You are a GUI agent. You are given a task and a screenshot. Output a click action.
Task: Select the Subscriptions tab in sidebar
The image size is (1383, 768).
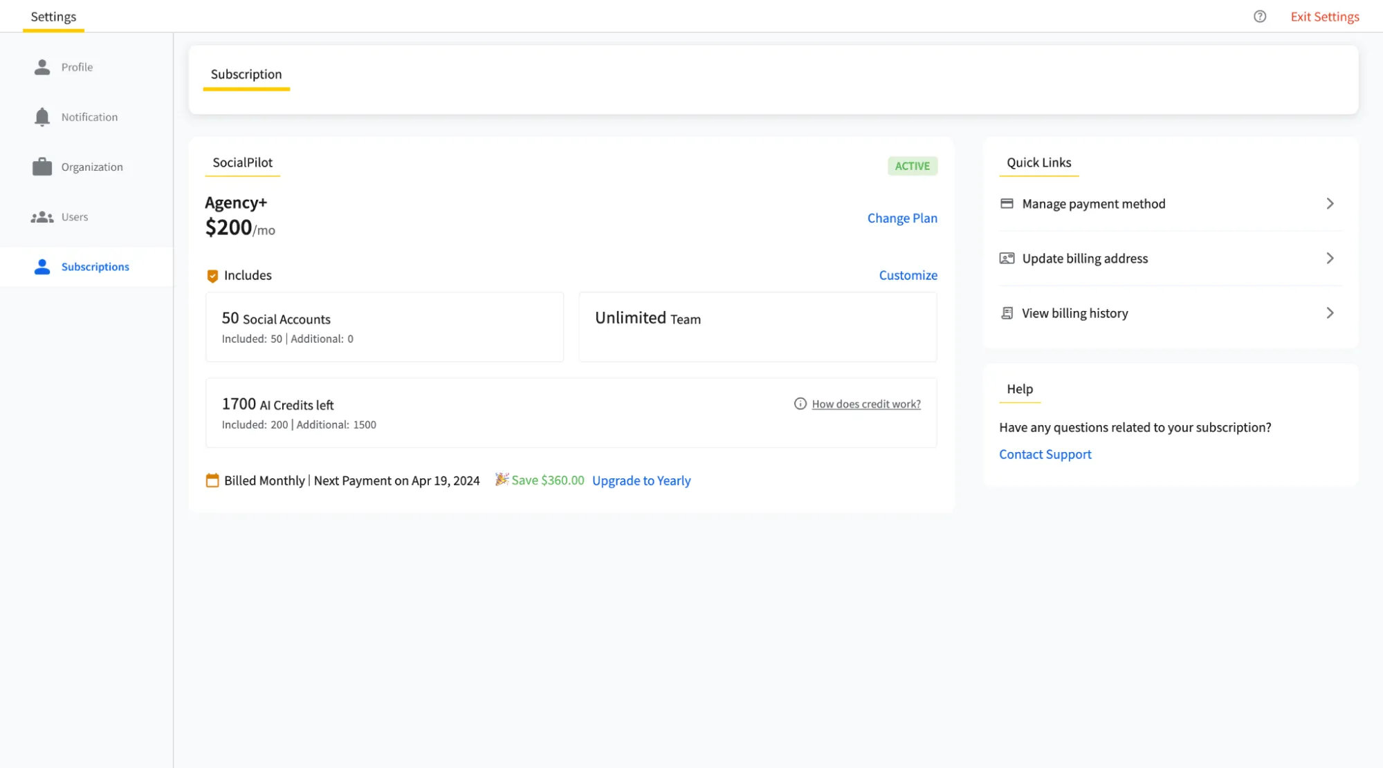95,265
